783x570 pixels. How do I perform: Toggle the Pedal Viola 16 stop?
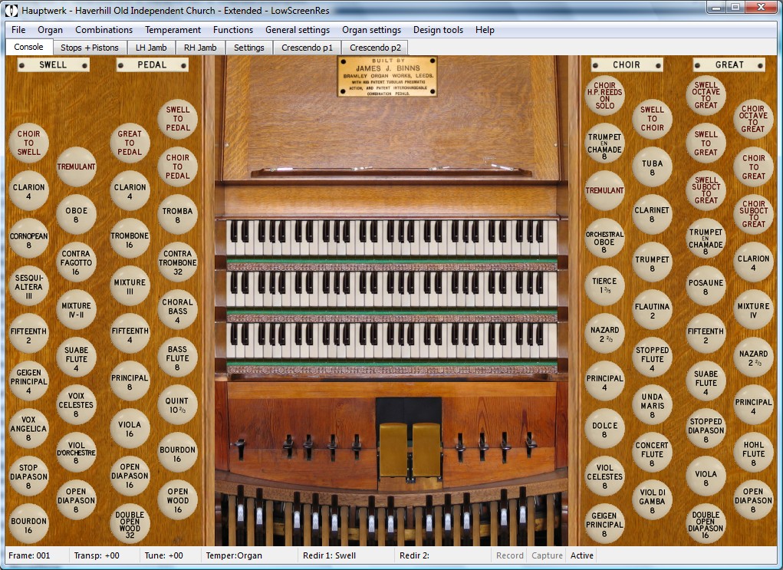[x=130, y=429]
